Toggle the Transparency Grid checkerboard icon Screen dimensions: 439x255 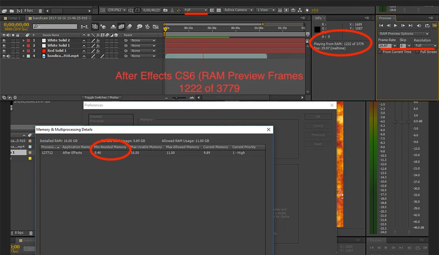point(219,10)
